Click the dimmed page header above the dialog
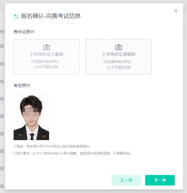This screenshot has height=193, width=187. coord(93,1)
